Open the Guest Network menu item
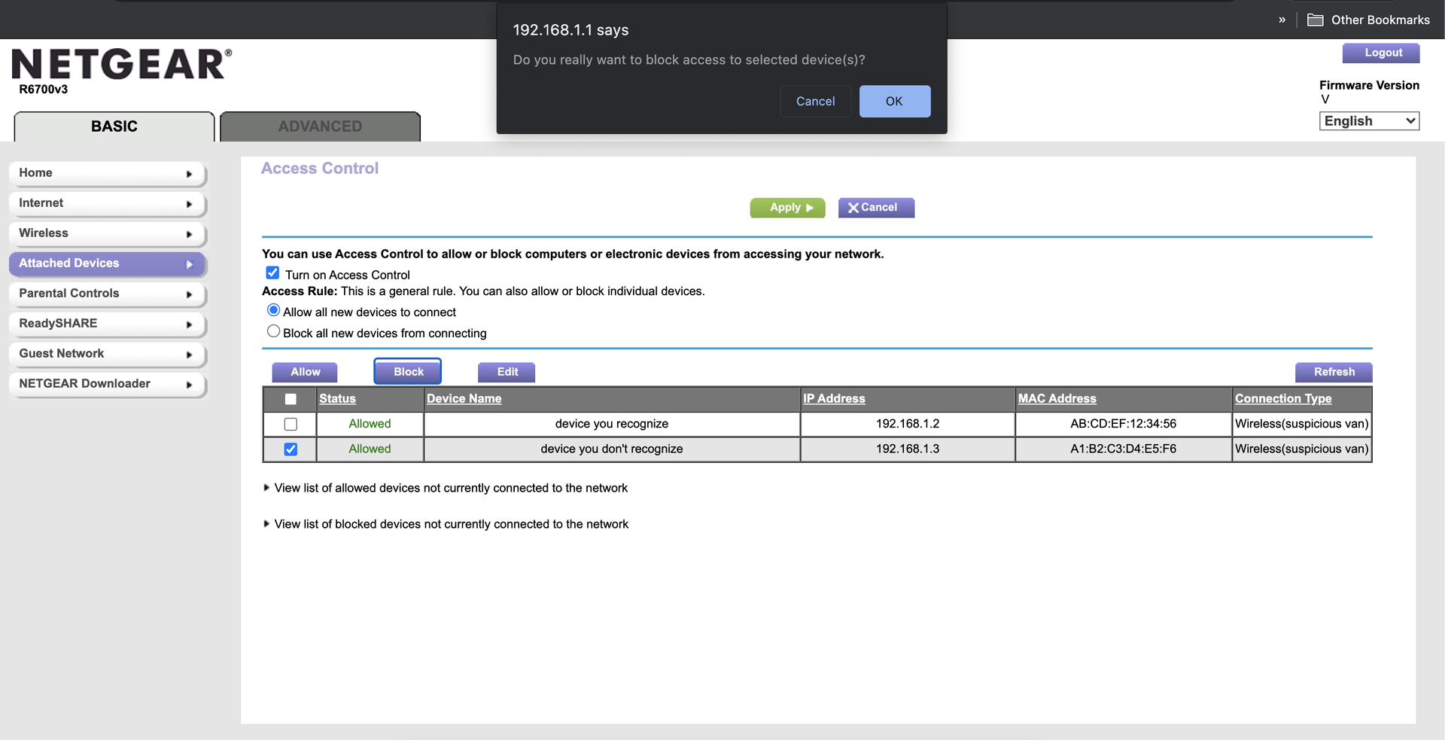1445x740 pixels. tap(108, 354)
